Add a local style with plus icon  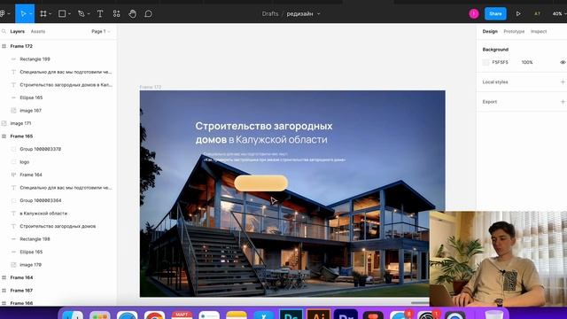[563, 82]
